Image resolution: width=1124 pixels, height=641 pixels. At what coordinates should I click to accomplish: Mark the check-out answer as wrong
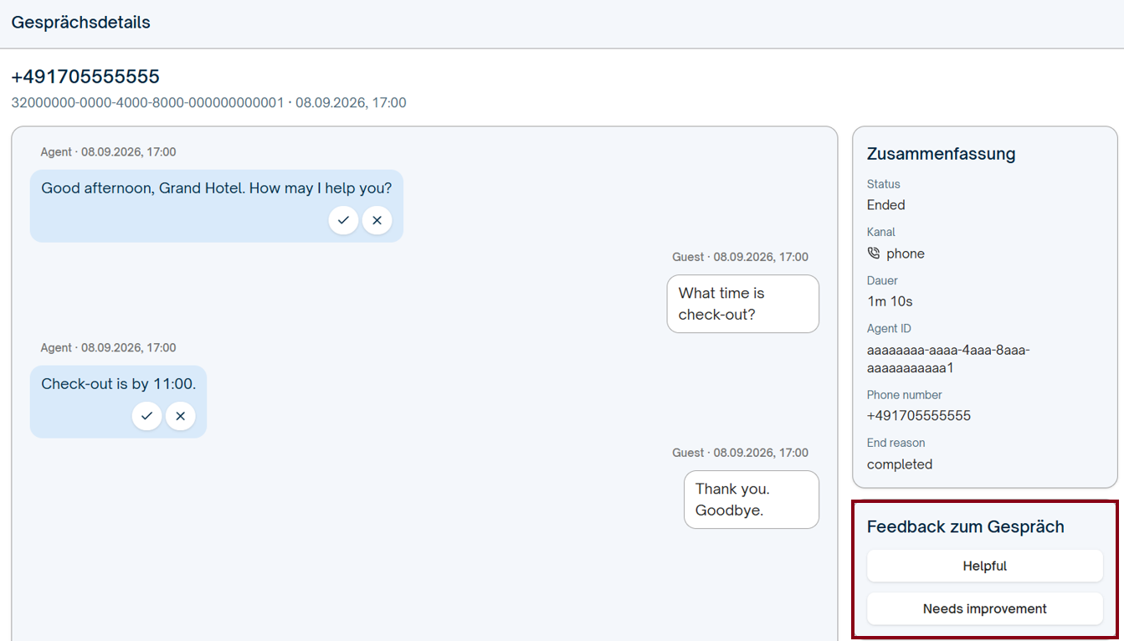pos(180,416)
